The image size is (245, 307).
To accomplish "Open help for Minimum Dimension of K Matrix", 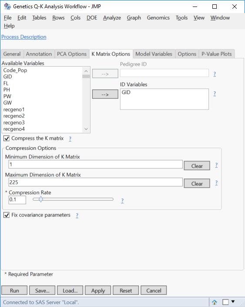I will 216,165.
